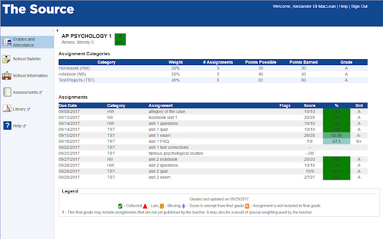This screenshot has width=383, height=239.
Task: Collapse the sidebar with the small arrow
Action: pyautogui.click(x=56, y=30)
